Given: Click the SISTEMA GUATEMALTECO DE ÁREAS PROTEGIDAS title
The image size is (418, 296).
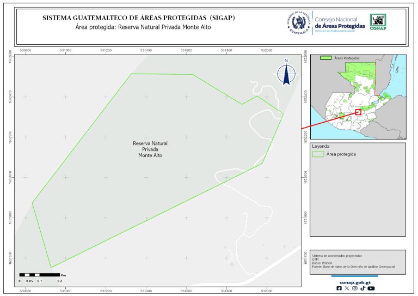Looking at the screenshot, I should click(139, 18).
